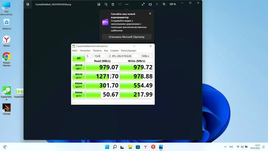Screen dimensions: 268x151
Task: Open the Photos app home icon at top-left
Action: [x=28, y=4]
